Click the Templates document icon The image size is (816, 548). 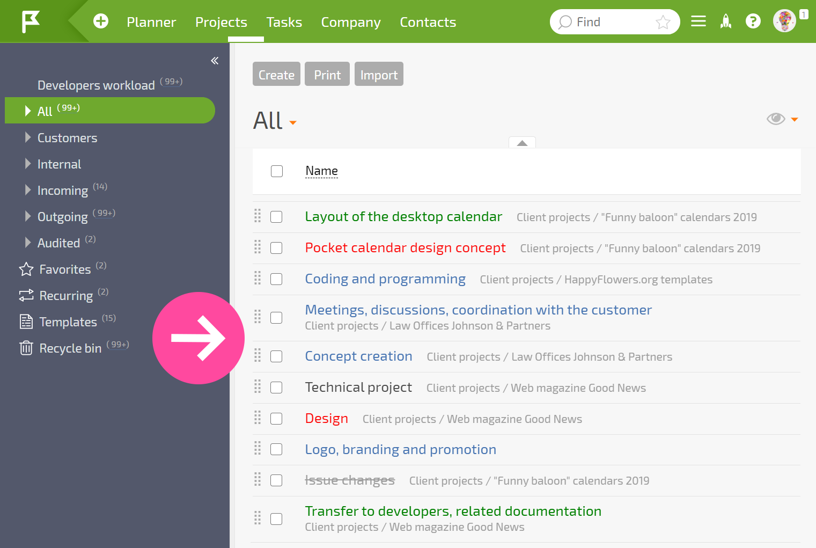[26, 322]
